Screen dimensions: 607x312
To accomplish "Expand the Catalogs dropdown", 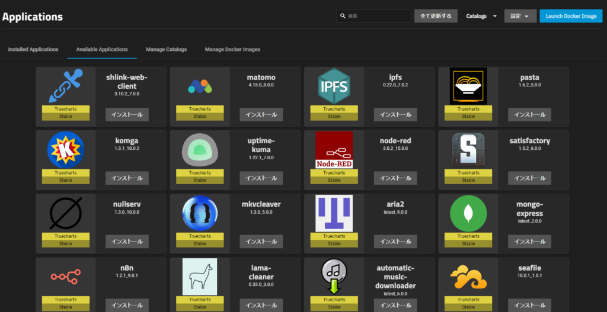I will 481,16.
